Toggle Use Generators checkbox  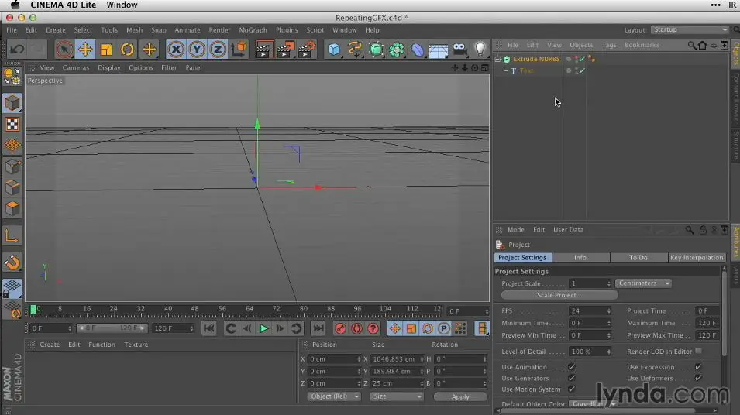point(572,378)
